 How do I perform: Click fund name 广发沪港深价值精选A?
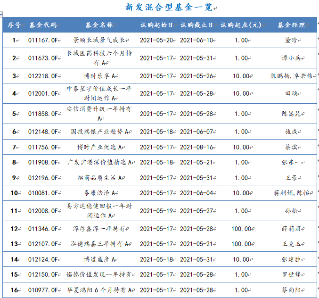click(99, 162)
